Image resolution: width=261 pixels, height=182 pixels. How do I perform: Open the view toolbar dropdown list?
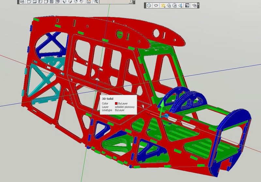[131, 2]
